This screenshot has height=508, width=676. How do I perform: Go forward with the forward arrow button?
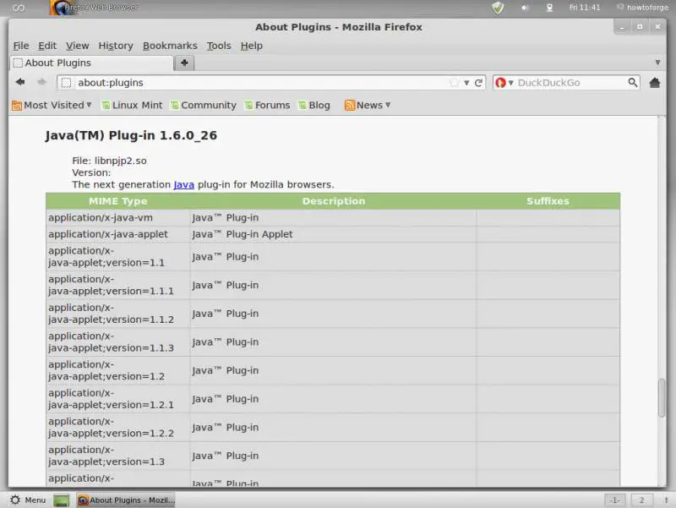41,82
